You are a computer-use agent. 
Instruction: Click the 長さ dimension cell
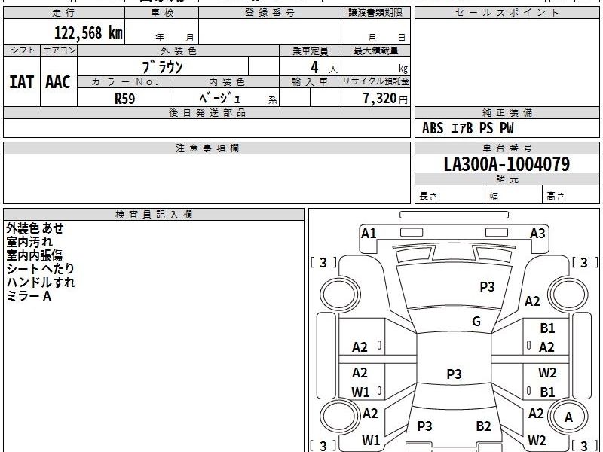coord(450,195)
